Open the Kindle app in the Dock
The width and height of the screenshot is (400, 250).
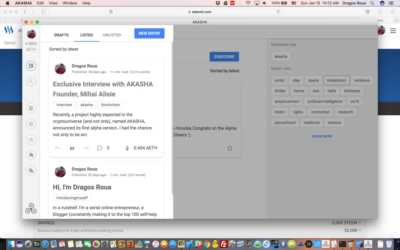pos(274,244)
